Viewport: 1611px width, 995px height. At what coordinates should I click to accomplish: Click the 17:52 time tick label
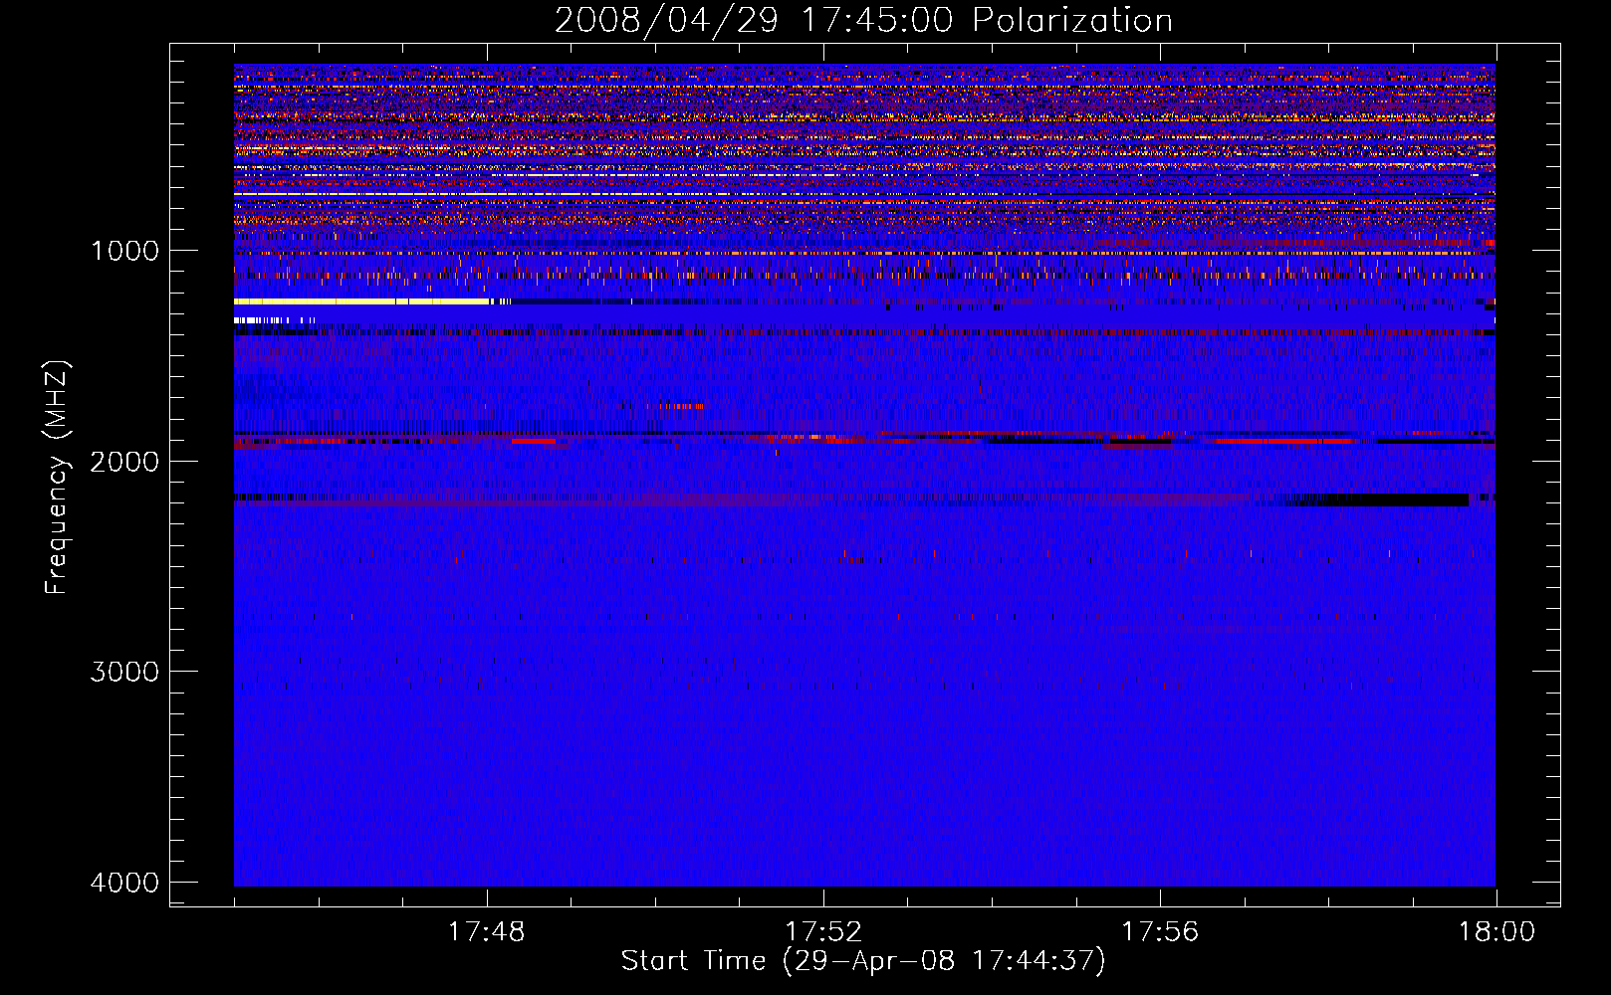pos(823,932)
